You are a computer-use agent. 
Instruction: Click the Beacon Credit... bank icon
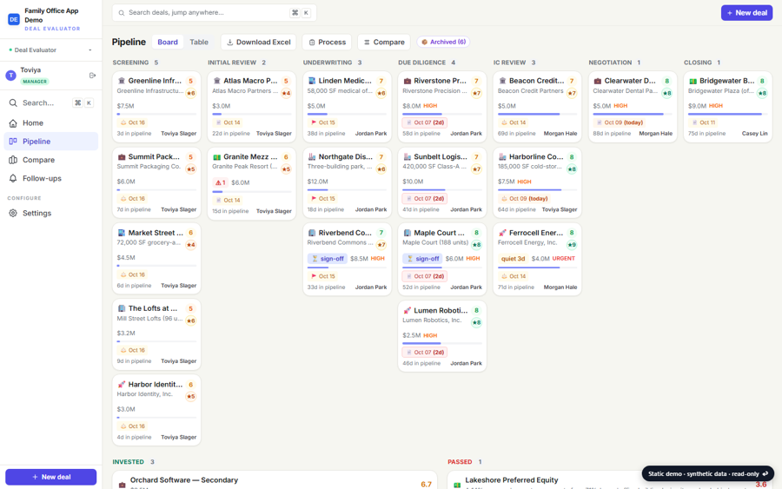503,81
